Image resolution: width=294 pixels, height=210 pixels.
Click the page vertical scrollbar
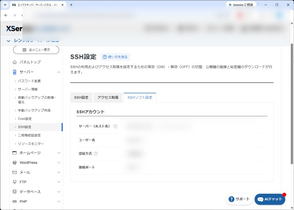292,104
